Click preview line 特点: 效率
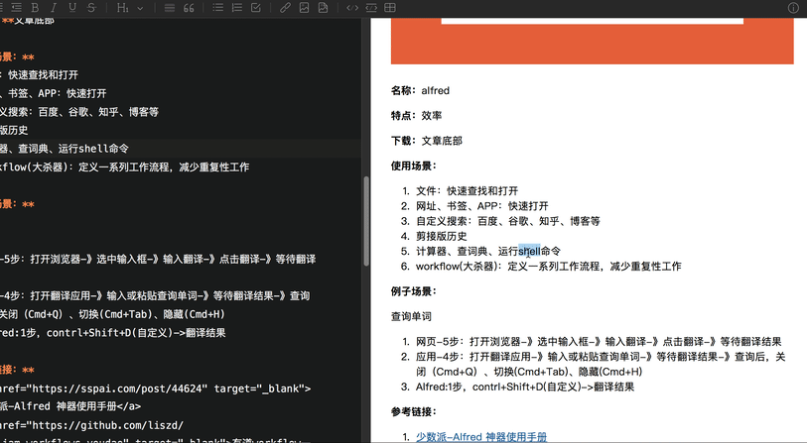This screenshot has width=807, height=443. pos(416,116)
